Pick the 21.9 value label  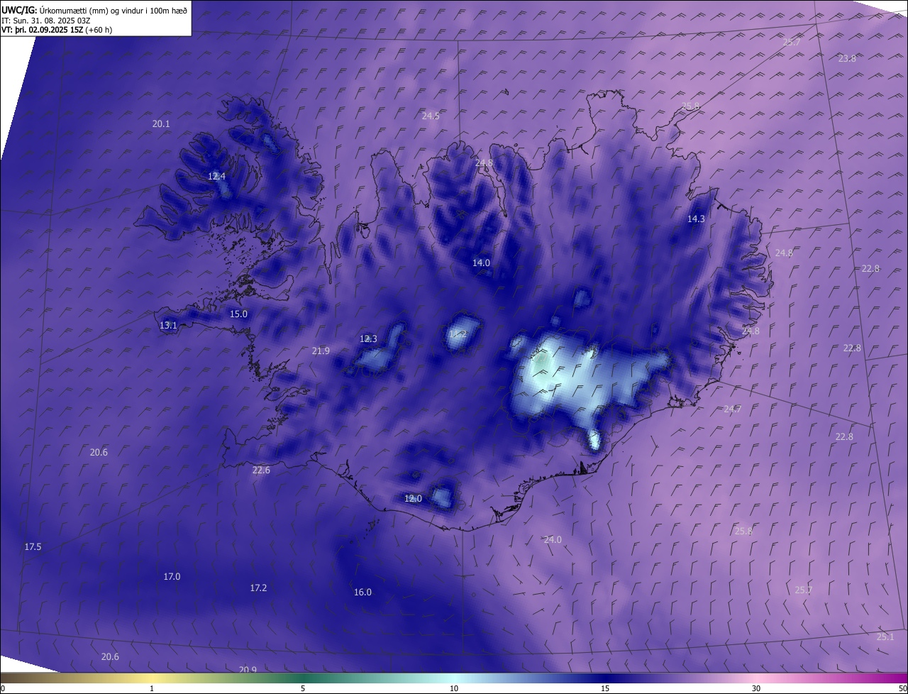[321, 351]
